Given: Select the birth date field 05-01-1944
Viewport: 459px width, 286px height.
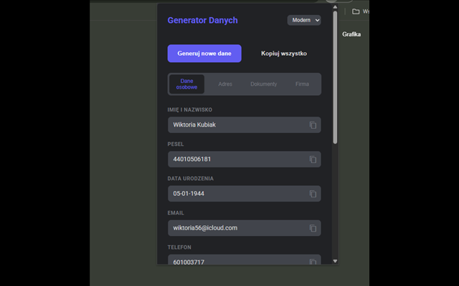Looking at the screenshot, I should point(237,194).
